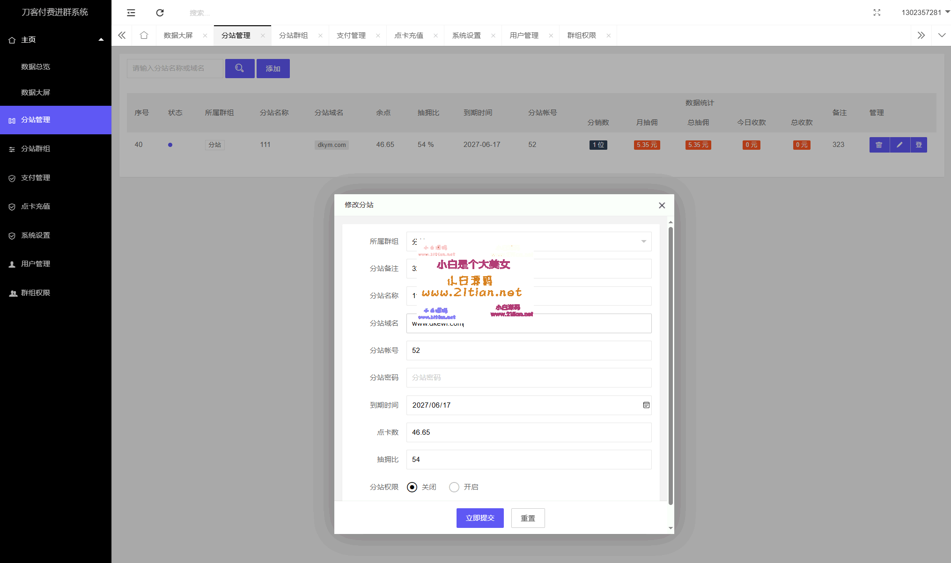This screenshot has width=951, height=563.
Task: Select the 开启 radio for 分站权限
Action: 453,487
